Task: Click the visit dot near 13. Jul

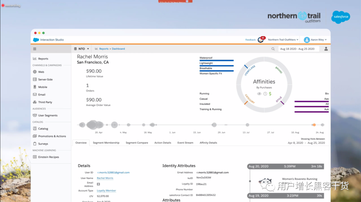Action: (247, 125)
